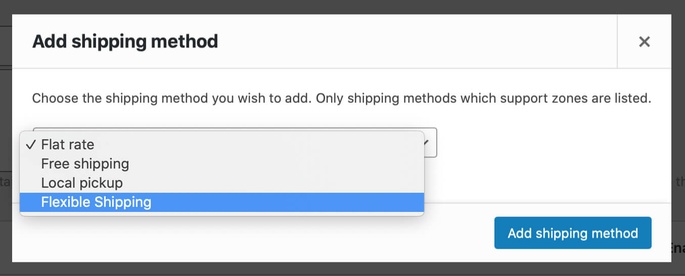This screenshot has height=276, width=685.
Task: Click the dimmed backdrop above the dialog
Action: point(342,7)
